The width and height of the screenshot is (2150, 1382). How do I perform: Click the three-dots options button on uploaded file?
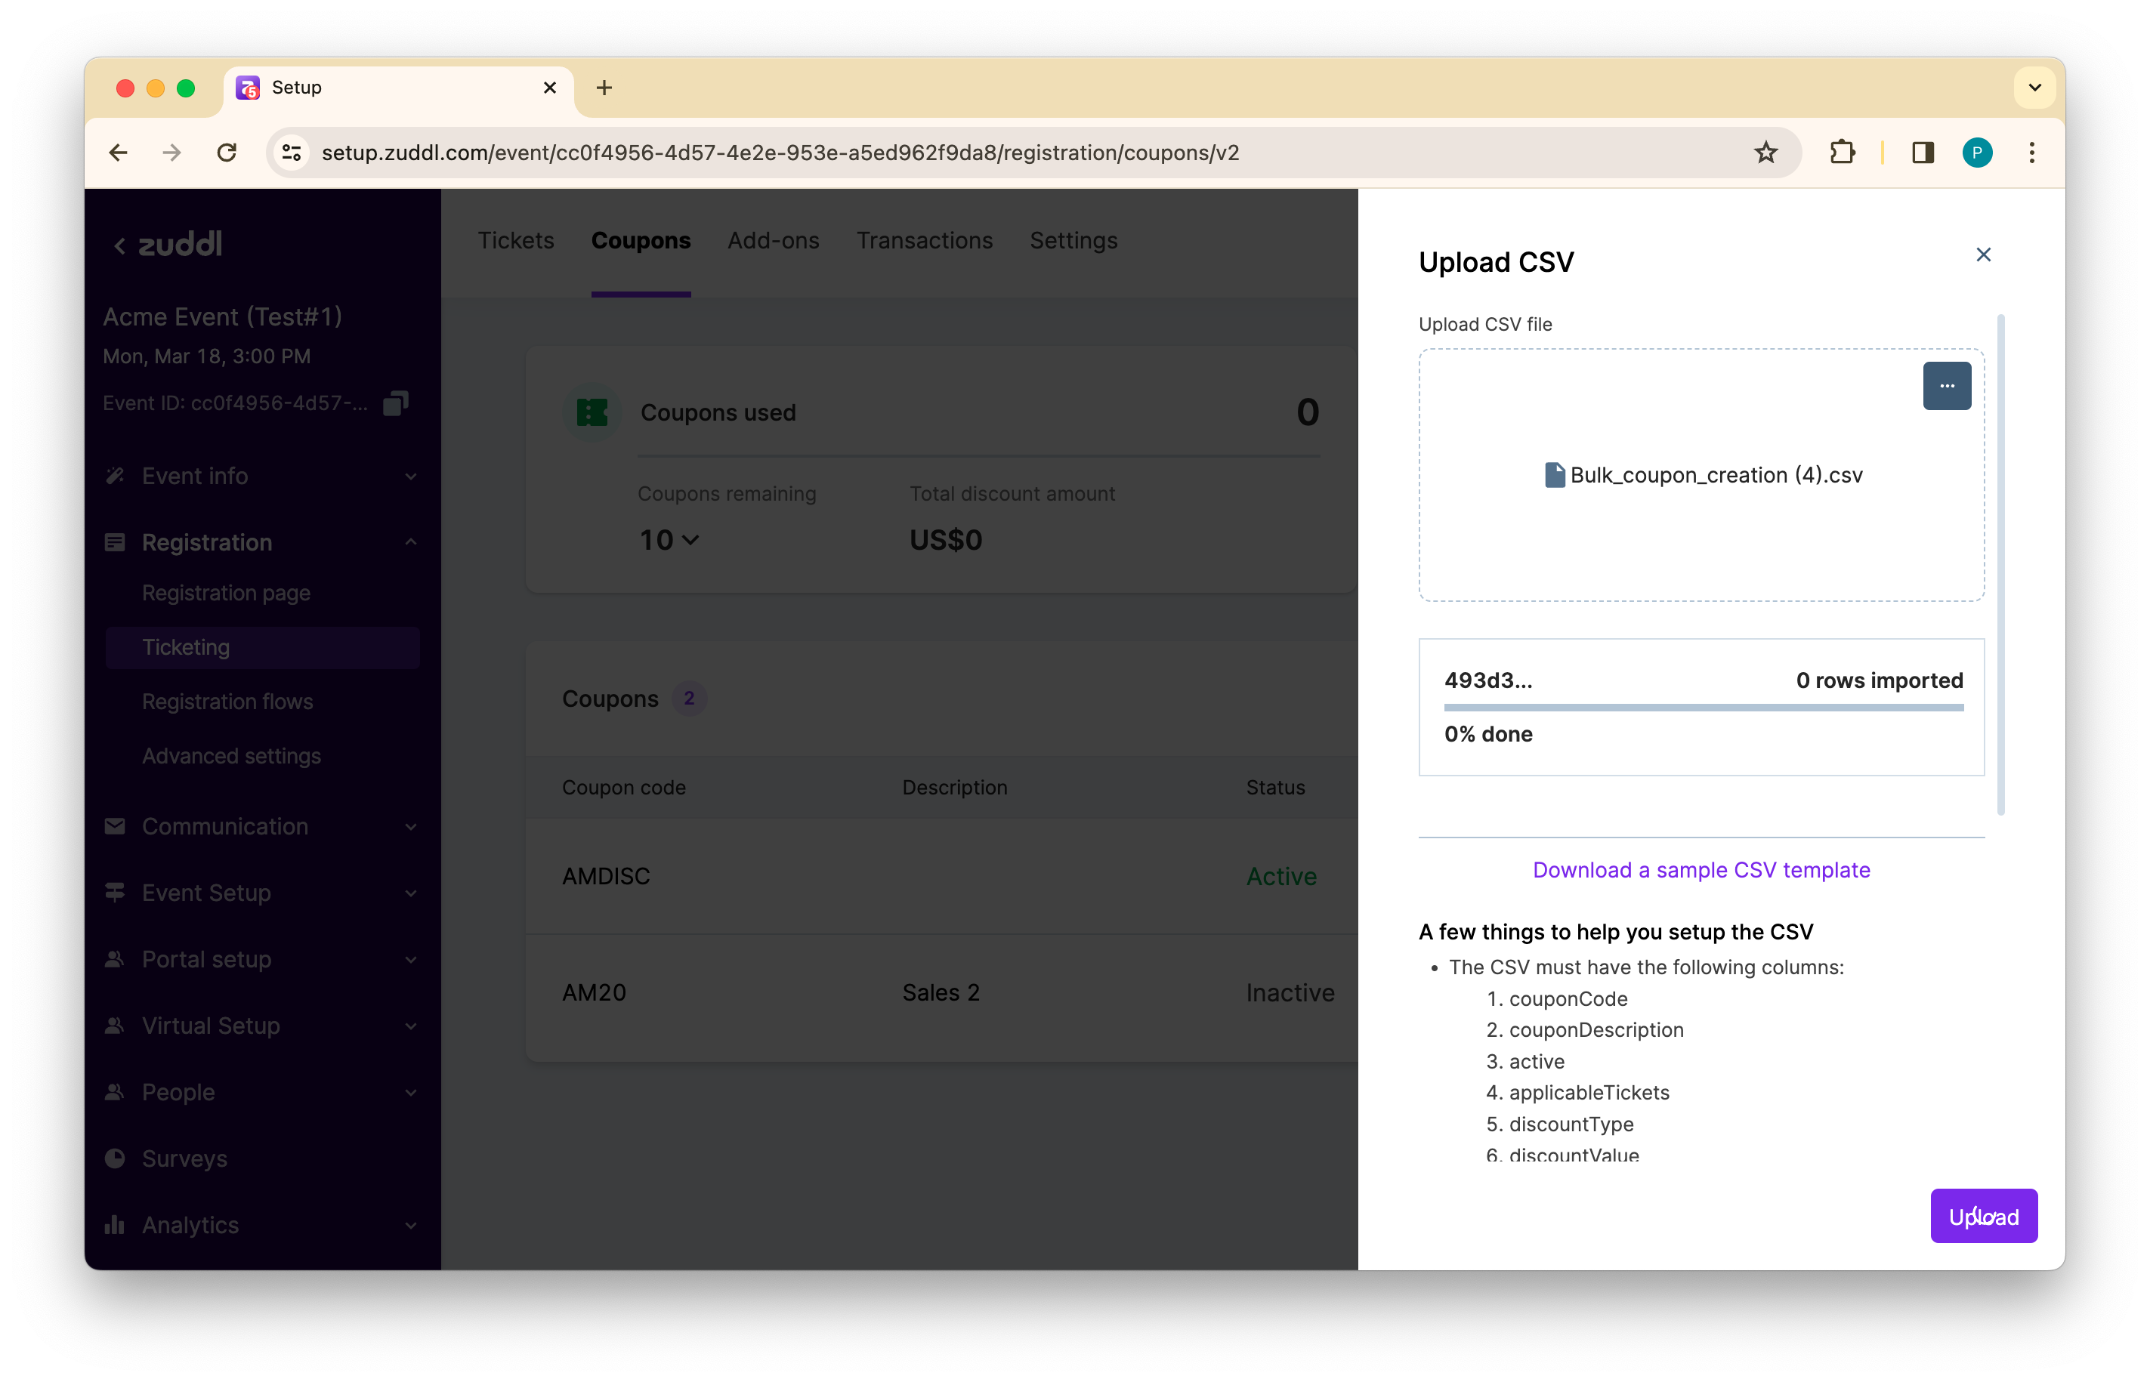(1946, 386)
